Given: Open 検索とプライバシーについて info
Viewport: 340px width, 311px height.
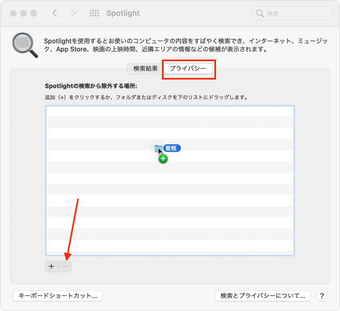Looking at the screenshot, I should (263, 296).
